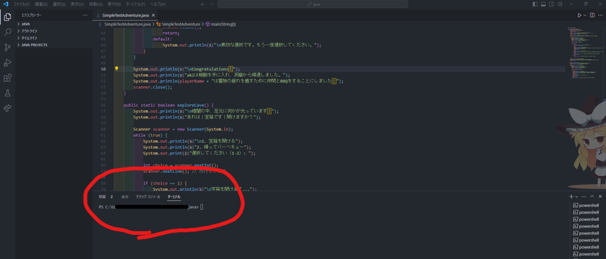Toggle the primary sidebar visibility
The width and height of the screenshot is (606, 259).
click(x=535, y=4)
